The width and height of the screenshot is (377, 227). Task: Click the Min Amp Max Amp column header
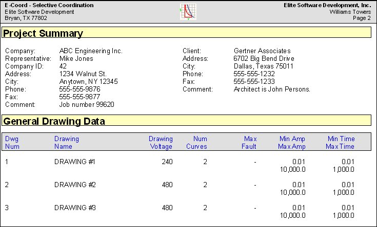click(x=292, y=142)
